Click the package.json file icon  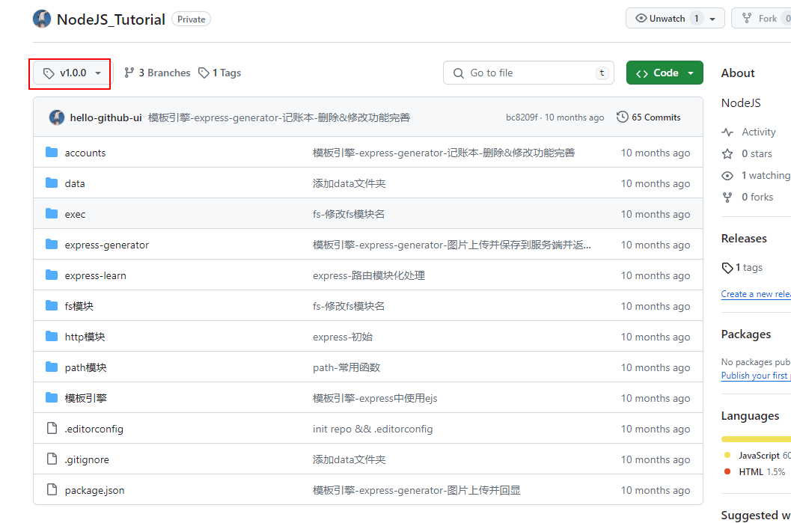(52, 490)
